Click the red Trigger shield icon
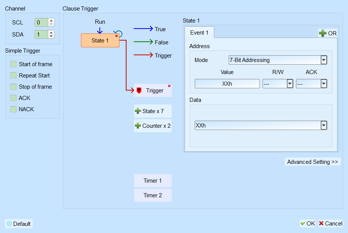The height and width of the screenshot is (233, 348). [x=139, y=90]
